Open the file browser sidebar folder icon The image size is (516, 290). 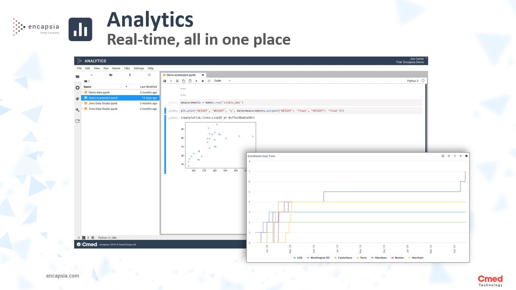pos(77,77)
